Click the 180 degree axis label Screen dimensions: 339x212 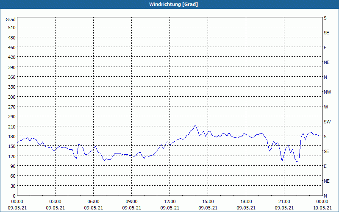12,137
